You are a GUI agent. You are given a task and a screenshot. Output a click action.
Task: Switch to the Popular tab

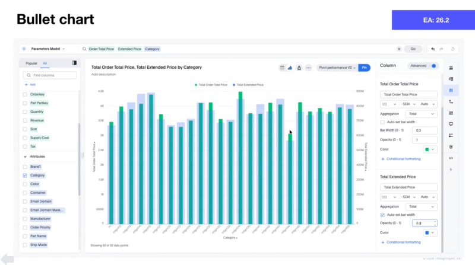tap(31, 62)
